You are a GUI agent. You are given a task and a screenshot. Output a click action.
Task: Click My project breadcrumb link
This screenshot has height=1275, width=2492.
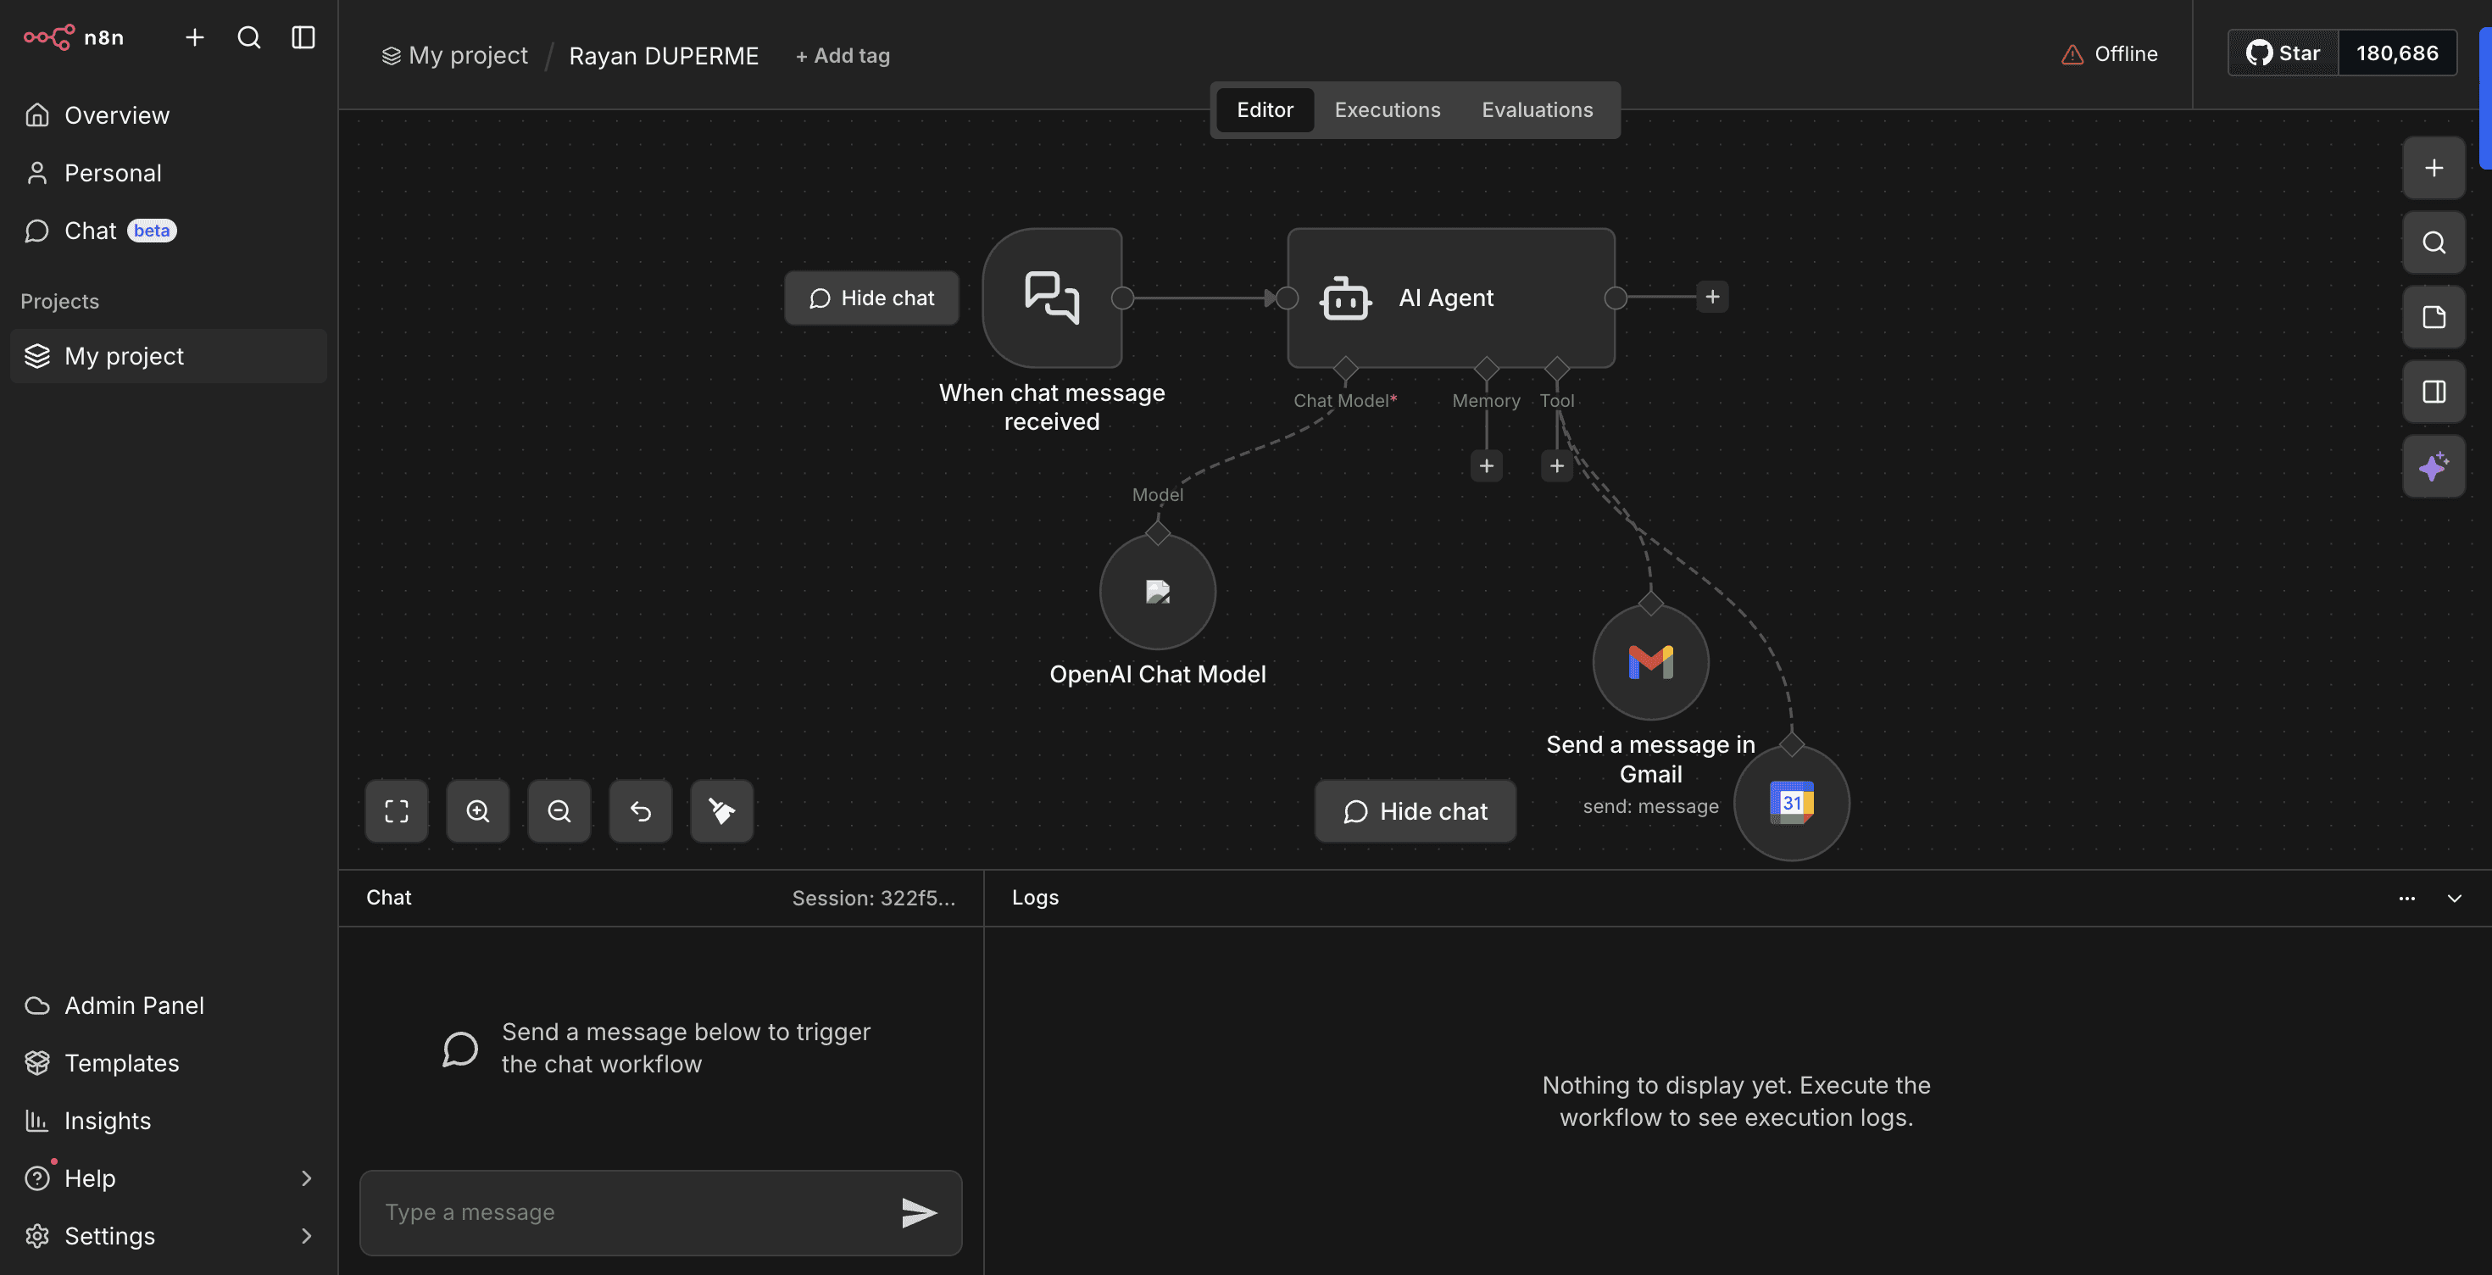456,55
